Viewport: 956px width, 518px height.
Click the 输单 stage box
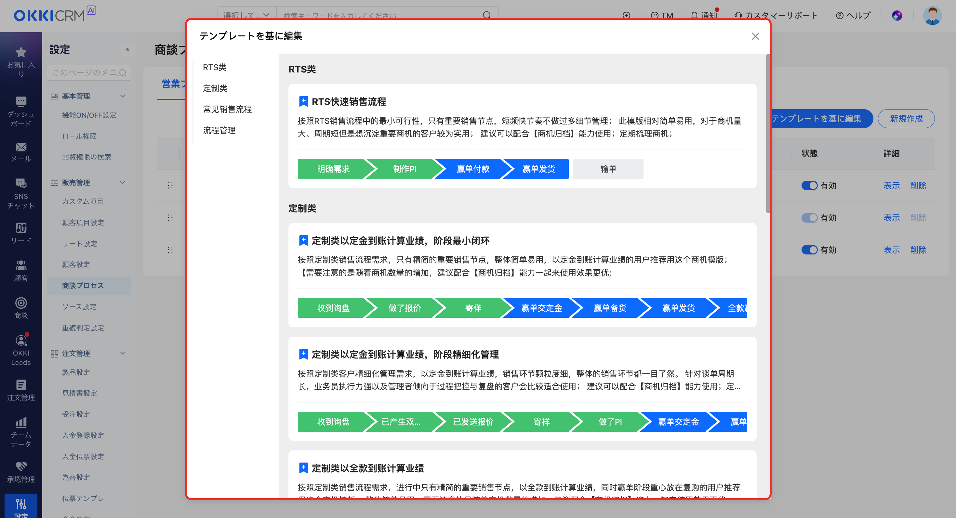(608, 169)
